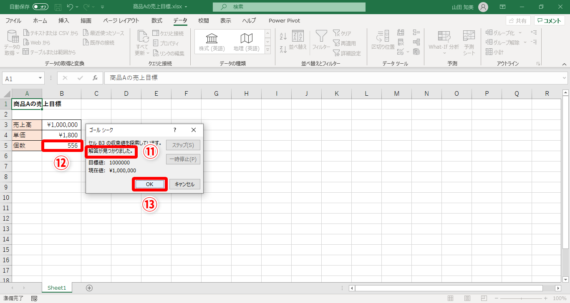Switch to the Insert (挿入) tab
The width and height of the screenshot is (570, 303).
[64, 21]
